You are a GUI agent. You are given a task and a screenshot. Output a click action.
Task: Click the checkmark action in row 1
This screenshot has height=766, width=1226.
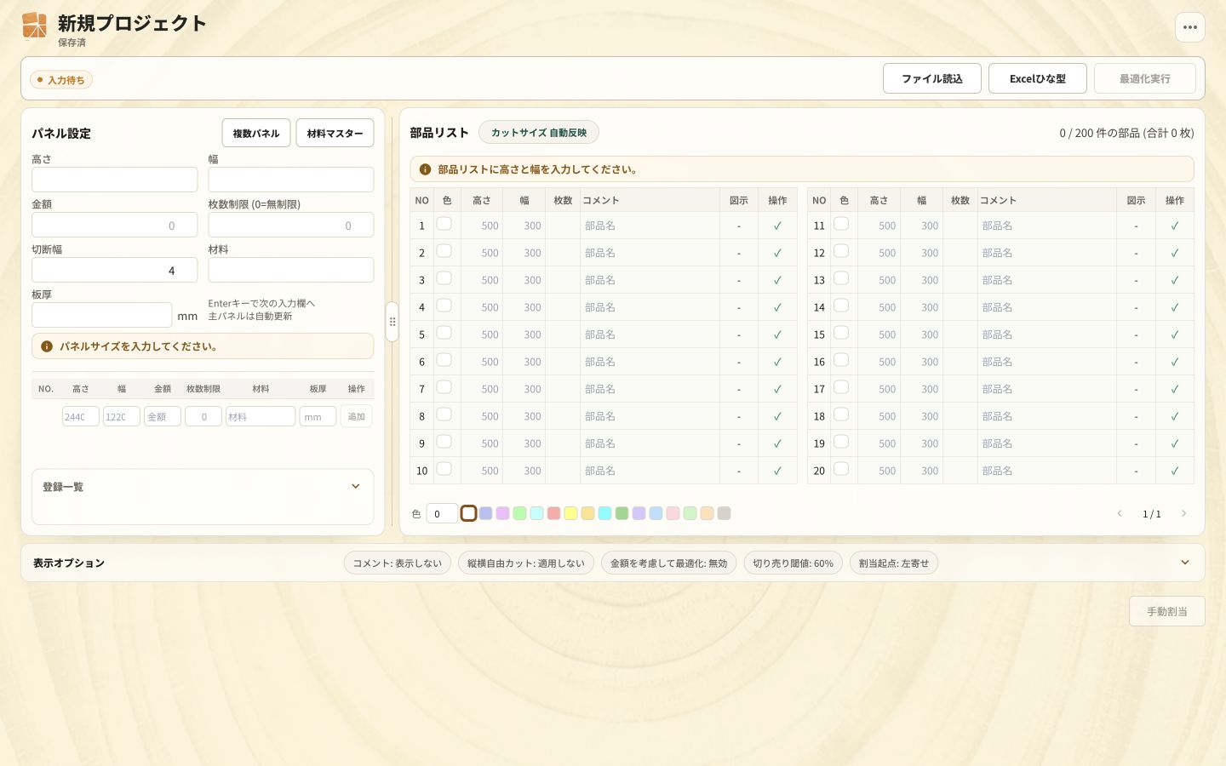point(777,226)
